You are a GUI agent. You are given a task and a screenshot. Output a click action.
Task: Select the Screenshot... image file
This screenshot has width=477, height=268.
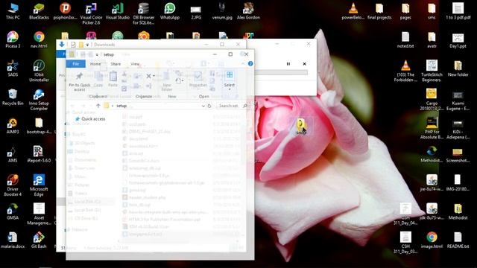pos(458,154)
